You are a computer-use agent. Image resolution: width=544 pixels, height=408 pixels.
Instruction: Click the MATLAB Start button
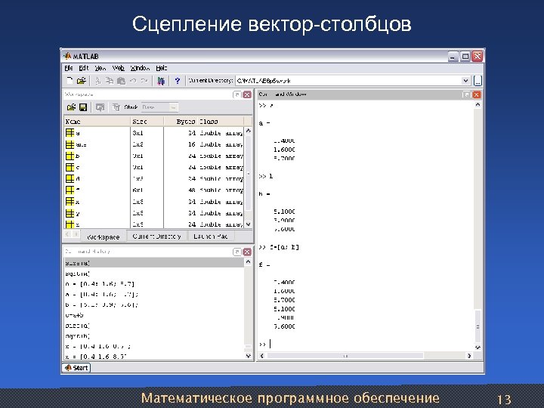76,368
